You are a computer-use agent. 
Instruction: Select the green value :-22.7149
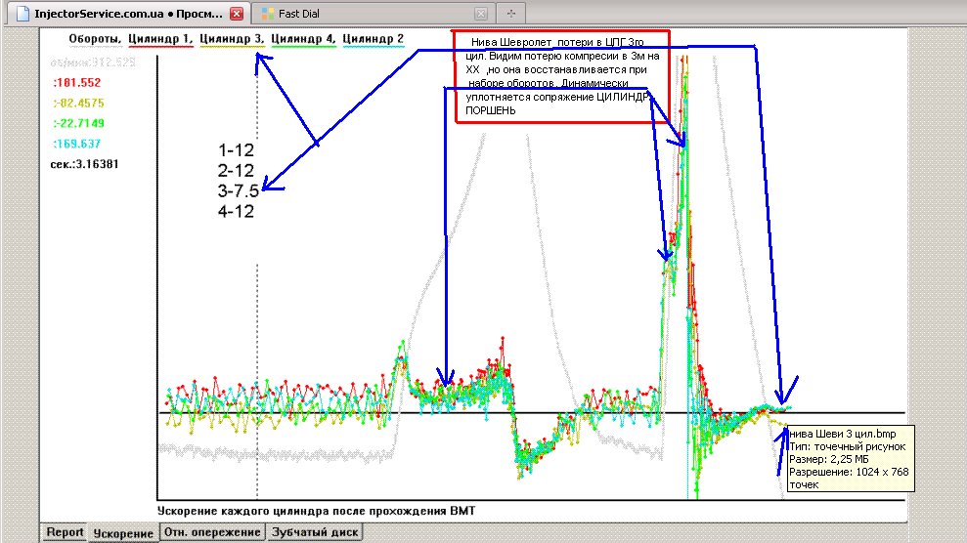78,123
